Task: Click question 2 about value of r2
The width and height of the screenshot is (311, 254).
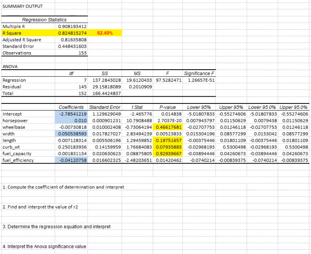Action: coord(40,207)
